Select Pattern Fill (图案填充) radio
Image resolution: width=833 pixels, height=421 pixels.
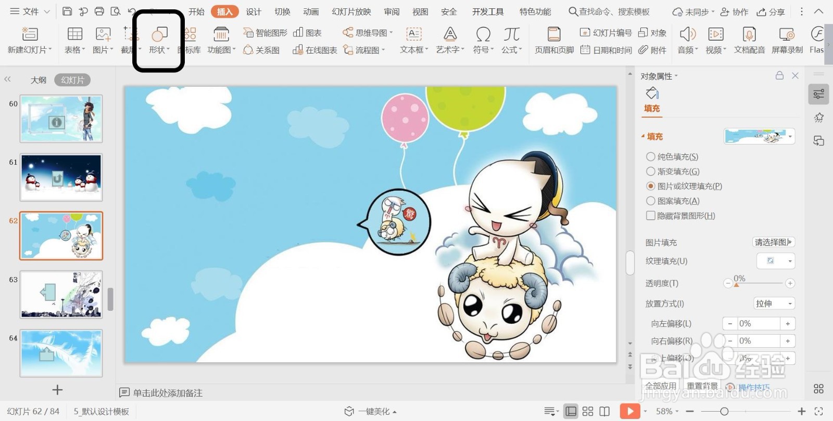[x=650, y=201]
